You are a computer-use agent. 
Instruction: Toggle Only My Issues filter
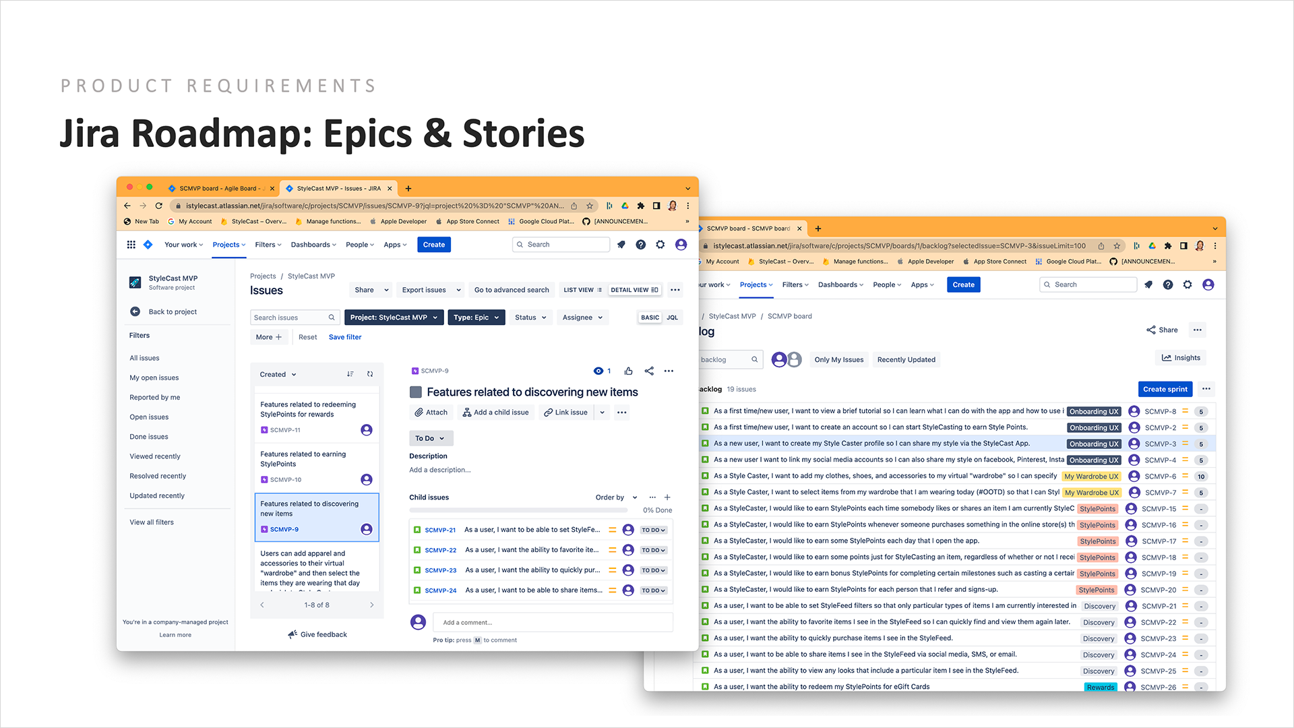[x=838, y=360]
